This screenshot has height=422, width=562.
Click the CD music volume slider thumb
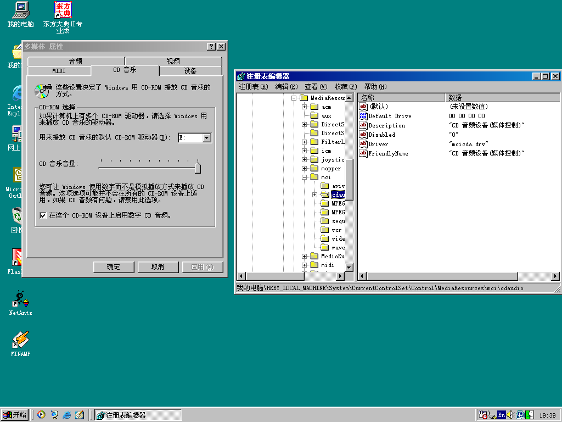tap(198, 167)
